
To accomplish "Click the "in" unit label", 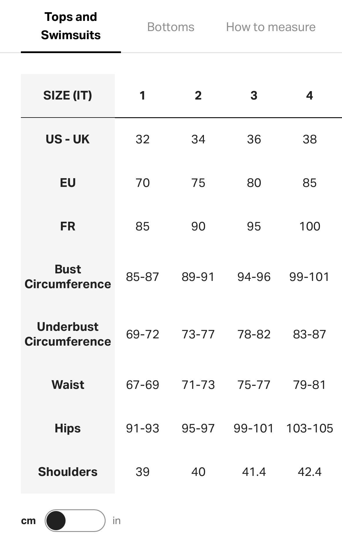I will (117, 521).
